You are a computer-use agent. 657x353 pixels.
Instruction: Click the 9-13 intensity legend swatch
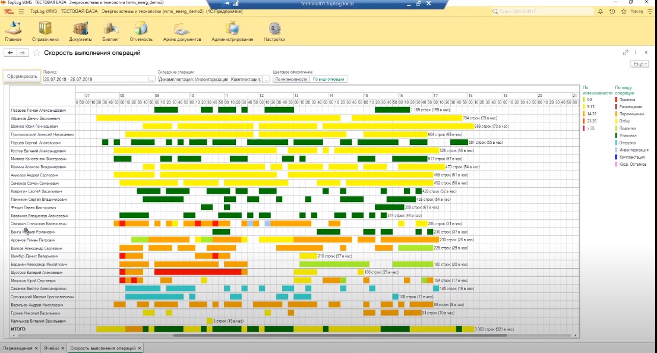584,107
